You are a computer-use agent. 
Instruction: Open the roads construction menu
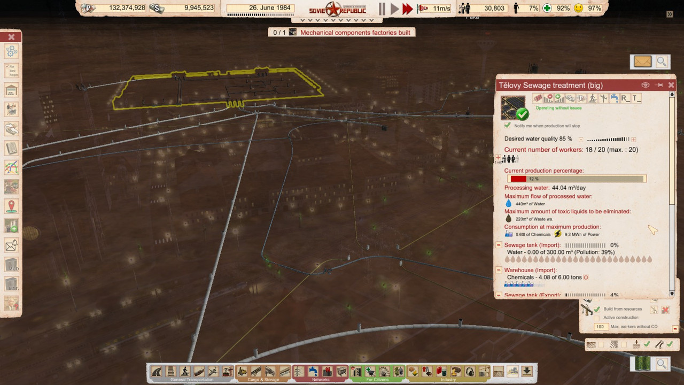point(157,371)
